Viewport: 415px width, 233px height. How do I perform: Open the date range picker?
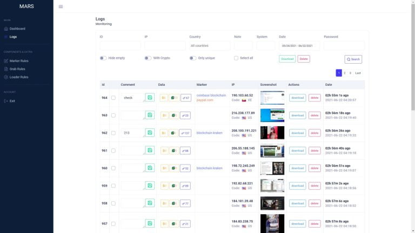point(299,46)
